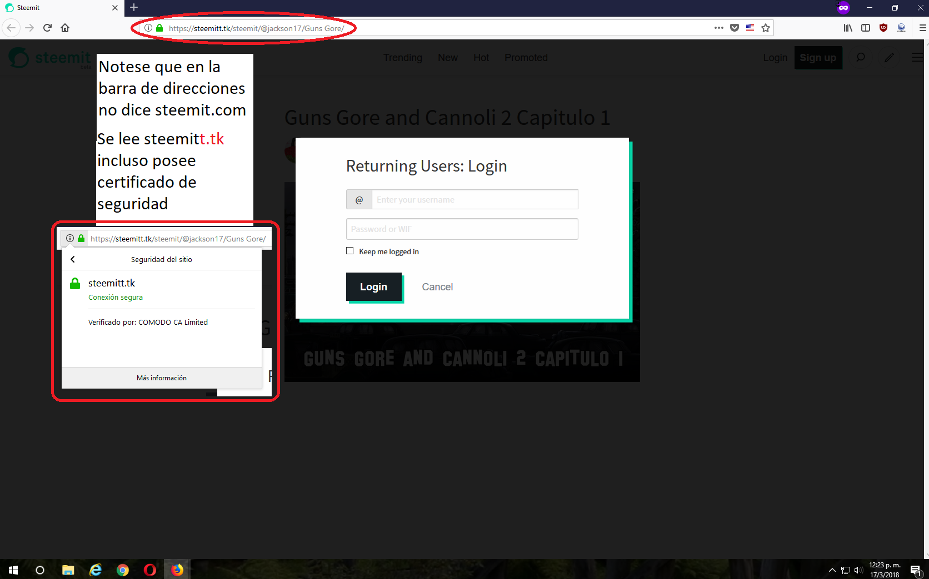Image resolution: width=929 pixels, height=579 pixels.
Task: Show hidden system tray icons
Action: (x=832, y=570)
